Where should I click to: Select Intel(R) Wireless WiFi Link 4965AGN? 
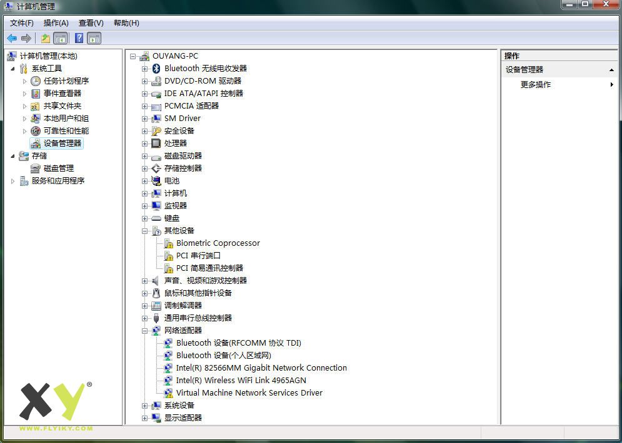click(241, 381)
